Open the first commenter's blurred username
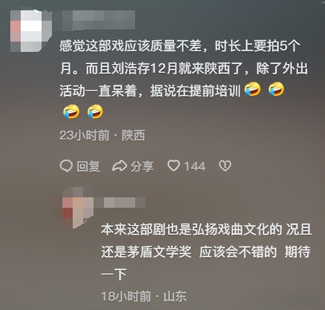This screenshot has width=325, height=310. (x=99, y=19)
